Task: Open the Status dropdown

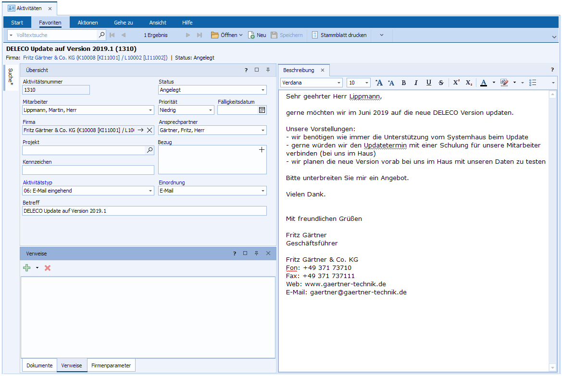Action: (x=263, y=90)
